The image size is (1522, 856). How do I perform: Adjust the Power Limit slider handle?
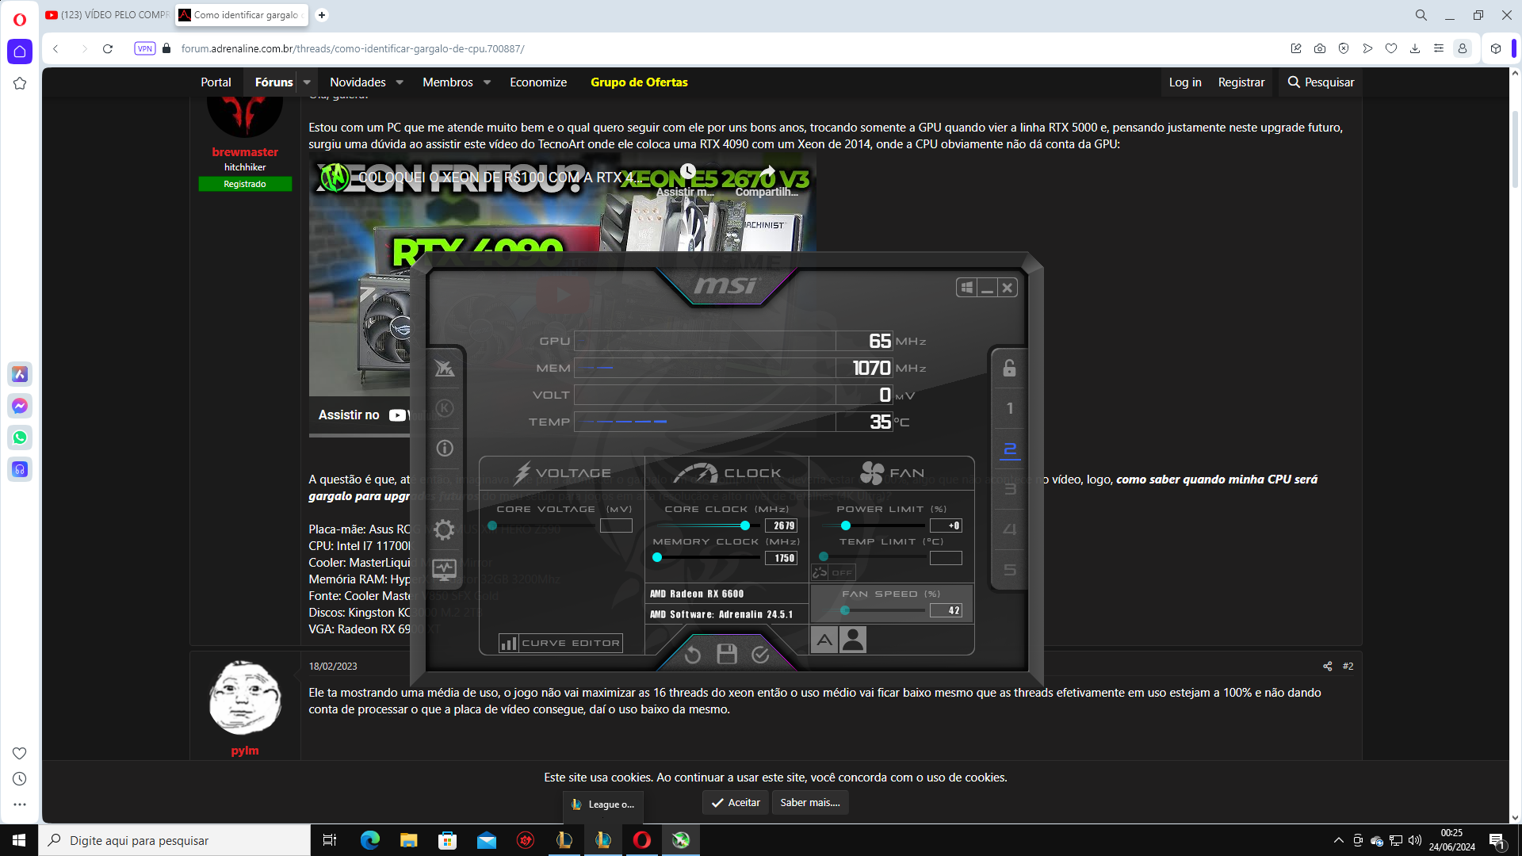(846, 525)
